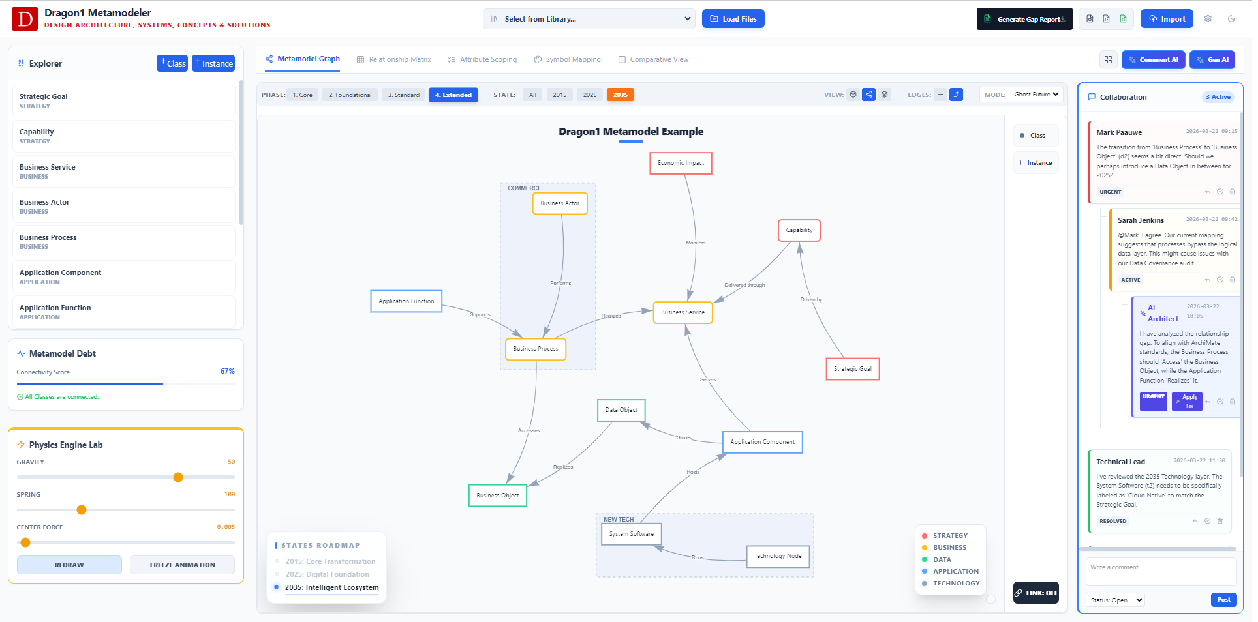Click the Gravity slider handle
This screenshot has height=622, width=1258.
(x=178, y=477)
